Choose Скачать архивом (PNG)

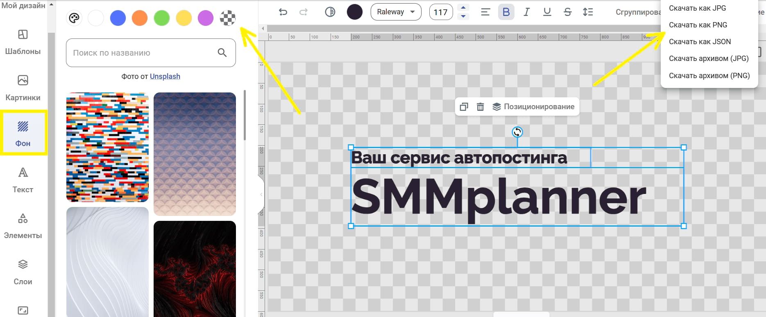click(709, 76)
